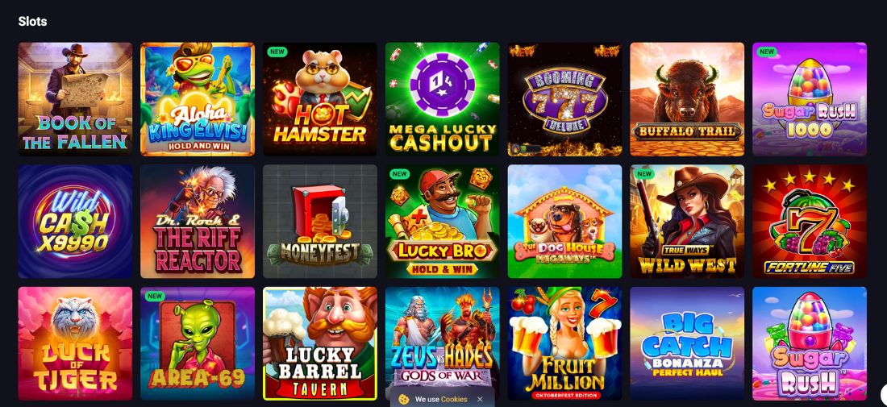
Task: Launch Aloha King Elvis Hold and Win
Action: point(198,99)
